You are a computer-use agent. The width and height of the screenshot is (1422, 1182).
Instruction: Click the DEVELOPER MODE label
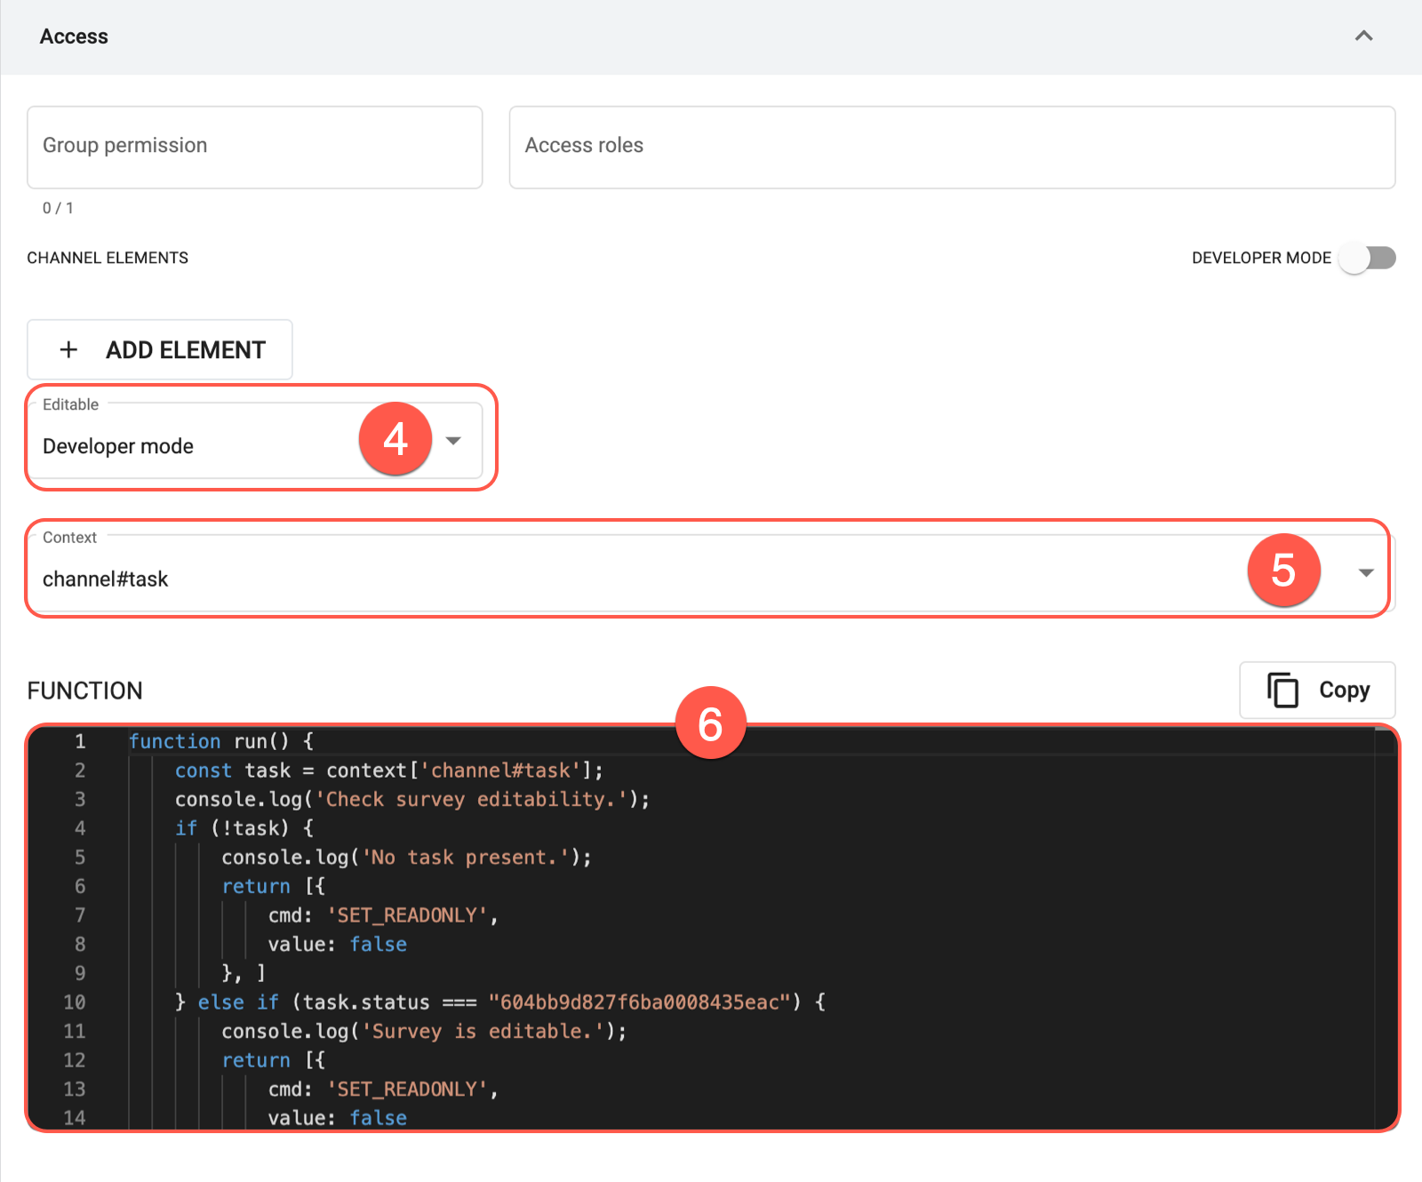pyautogui.click(x=1261, y=258)
